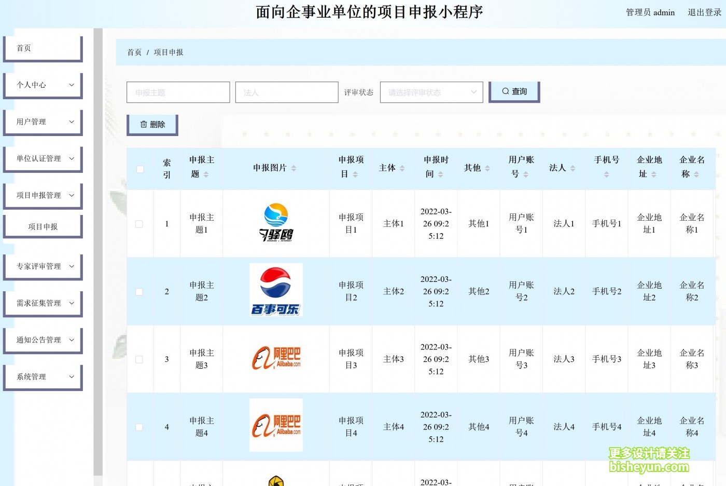Click the 申报主题 search input field
The width and height of the screenshot is (726, 486).
pyautogui.click(x=178, y=92)
